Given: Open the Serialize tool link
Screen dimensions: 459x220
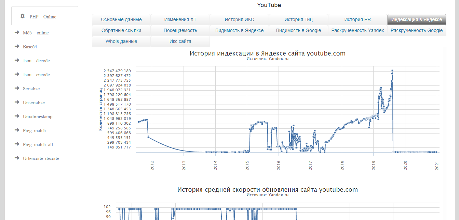Looking at the screenshot, I should pyautogui.click(x=31, y=89).
